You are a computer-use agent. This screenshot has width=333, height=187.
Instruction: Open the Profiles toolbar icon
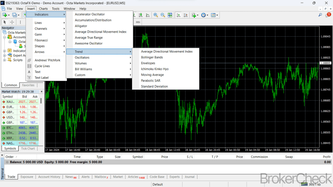pos(14,15)
